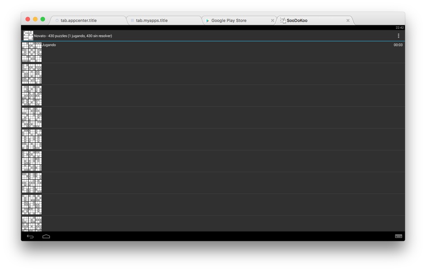Switch to the tab.myapps.title tab

pos(164,20)
